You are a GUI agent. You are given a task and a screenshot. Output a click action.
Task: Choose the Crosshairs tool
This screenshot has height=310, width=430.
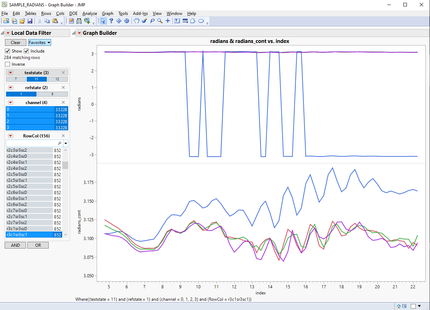(167, 21)
